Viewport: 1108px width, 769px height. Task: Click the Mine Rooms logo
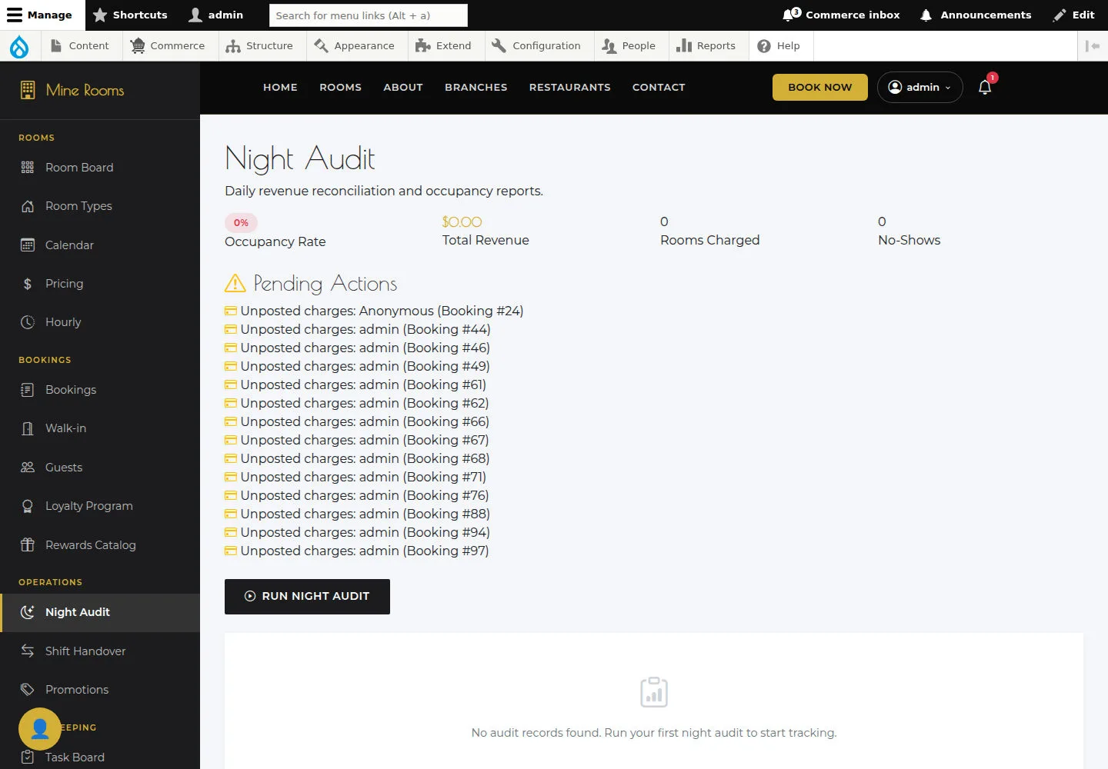point(72,90)
